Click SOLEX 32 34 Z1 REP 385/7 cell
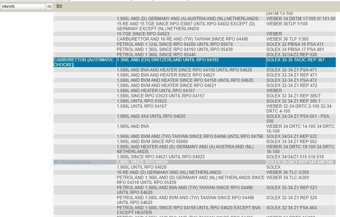 (x=301, y=96)
